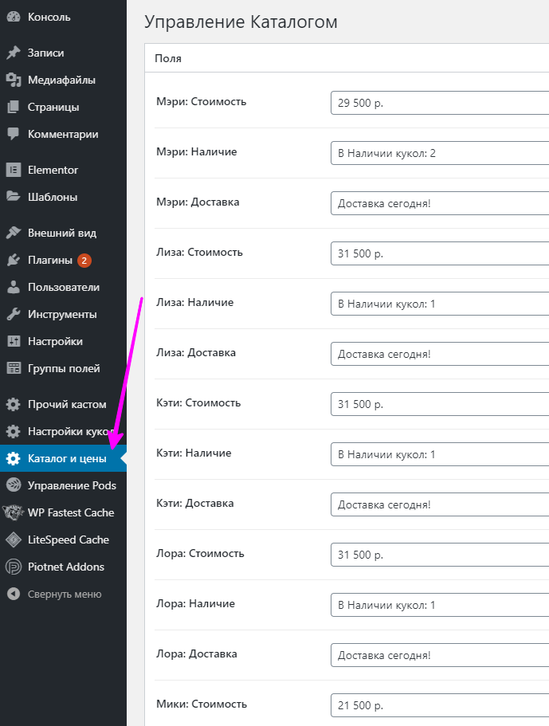Open the Внешний вид menu

[x=61, y=233]
